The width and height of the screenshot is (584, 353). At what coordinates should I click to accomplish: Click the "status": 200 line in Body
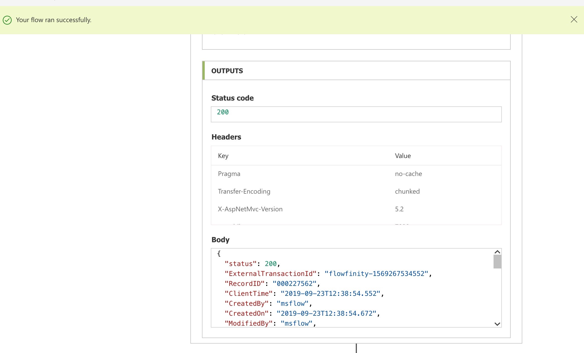[x=252, y=264]
